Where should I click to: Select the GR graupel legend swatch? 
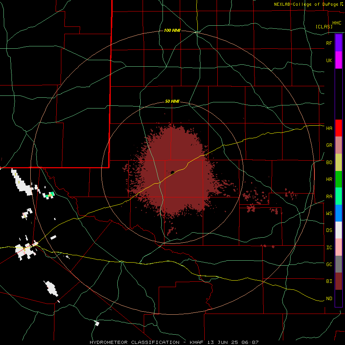coord(338,145)
